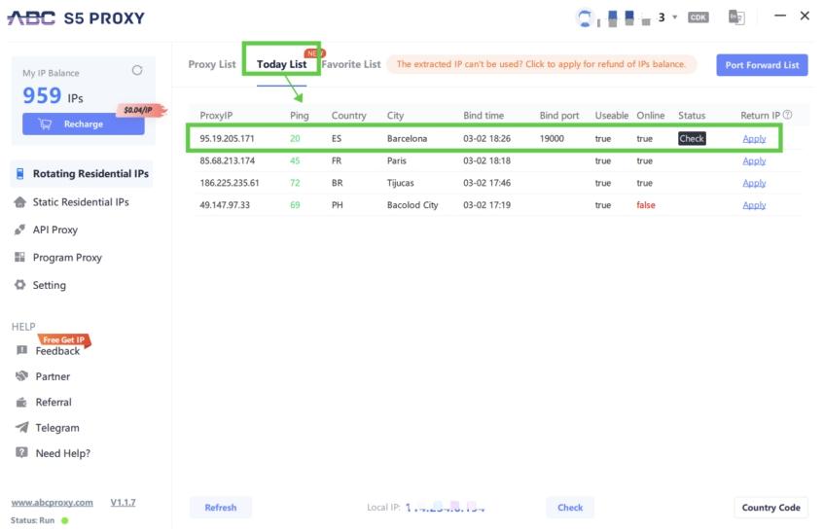Viewport: 824px width, 531px height.
Task: Select proxy IP 95.19.205.171
Action: click(227, 139)
